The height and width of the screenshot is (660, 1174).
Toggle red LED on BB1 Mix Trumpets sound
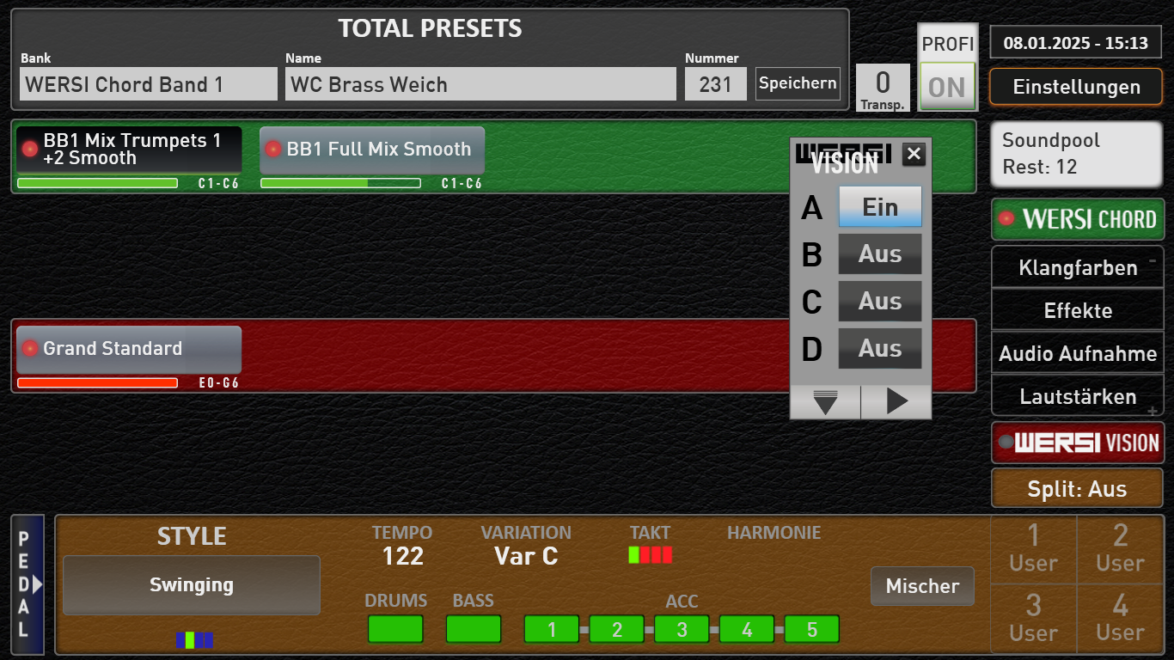point(29,149)
